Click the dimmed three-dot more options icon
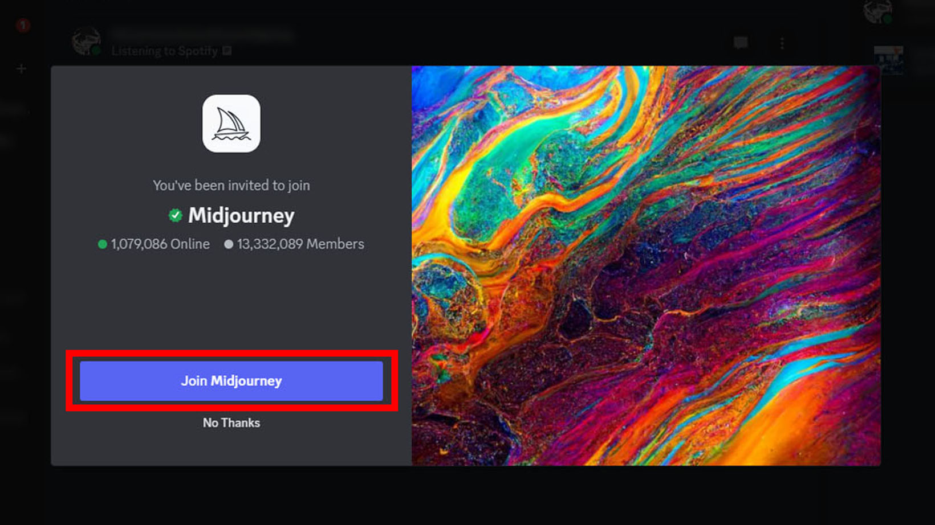 pyautogui.click(x=782, y=43)
